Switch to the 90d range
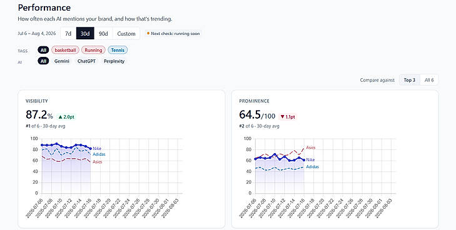Image resolution: width=456 pixels, height=230 pixels. coord(103,33)
